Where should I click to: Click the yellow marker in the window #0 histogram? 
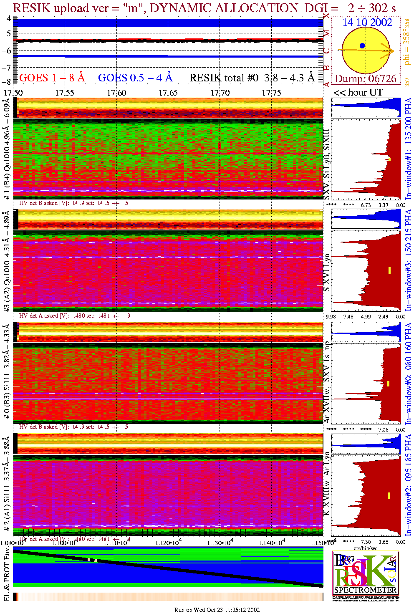[388, 384]
